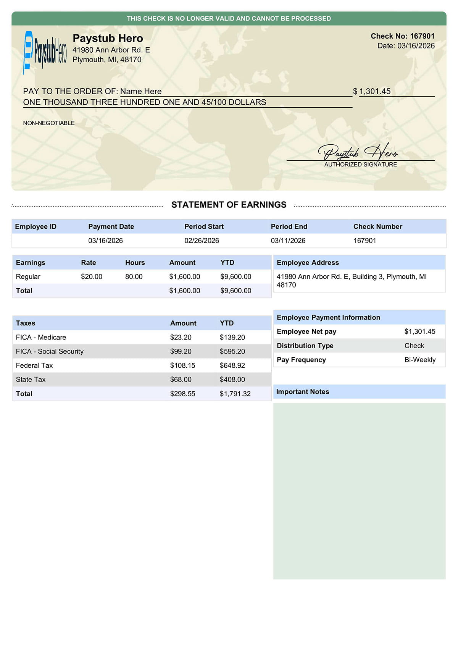458x648 pixels.
Task: Click the Employee Net pay value '$1,301.45'
Action: (420, 331)
